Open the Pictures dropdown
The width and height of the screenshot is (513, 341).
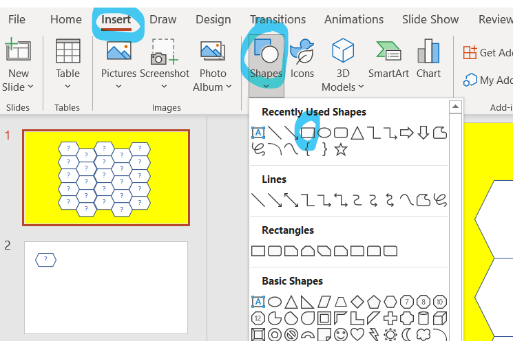(x=118, y=87)
